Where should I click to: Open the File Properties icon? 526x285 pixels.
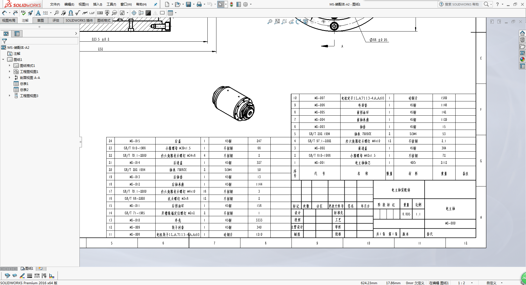pos(239,4)
